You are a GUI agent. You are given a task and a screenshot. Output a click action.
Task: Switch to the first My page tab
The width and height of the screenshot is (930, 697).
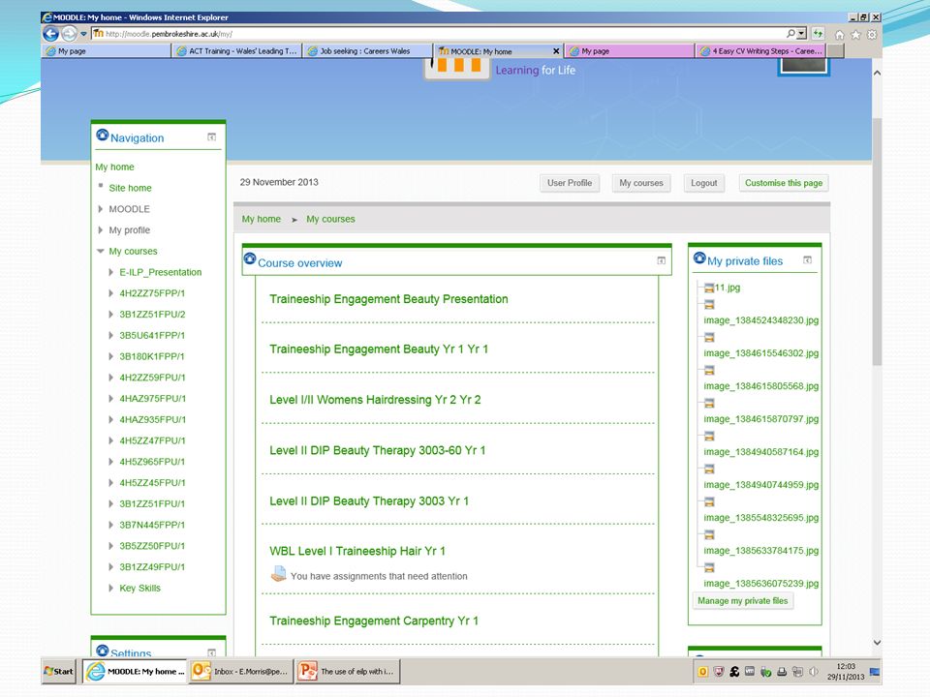coord(107,51)
